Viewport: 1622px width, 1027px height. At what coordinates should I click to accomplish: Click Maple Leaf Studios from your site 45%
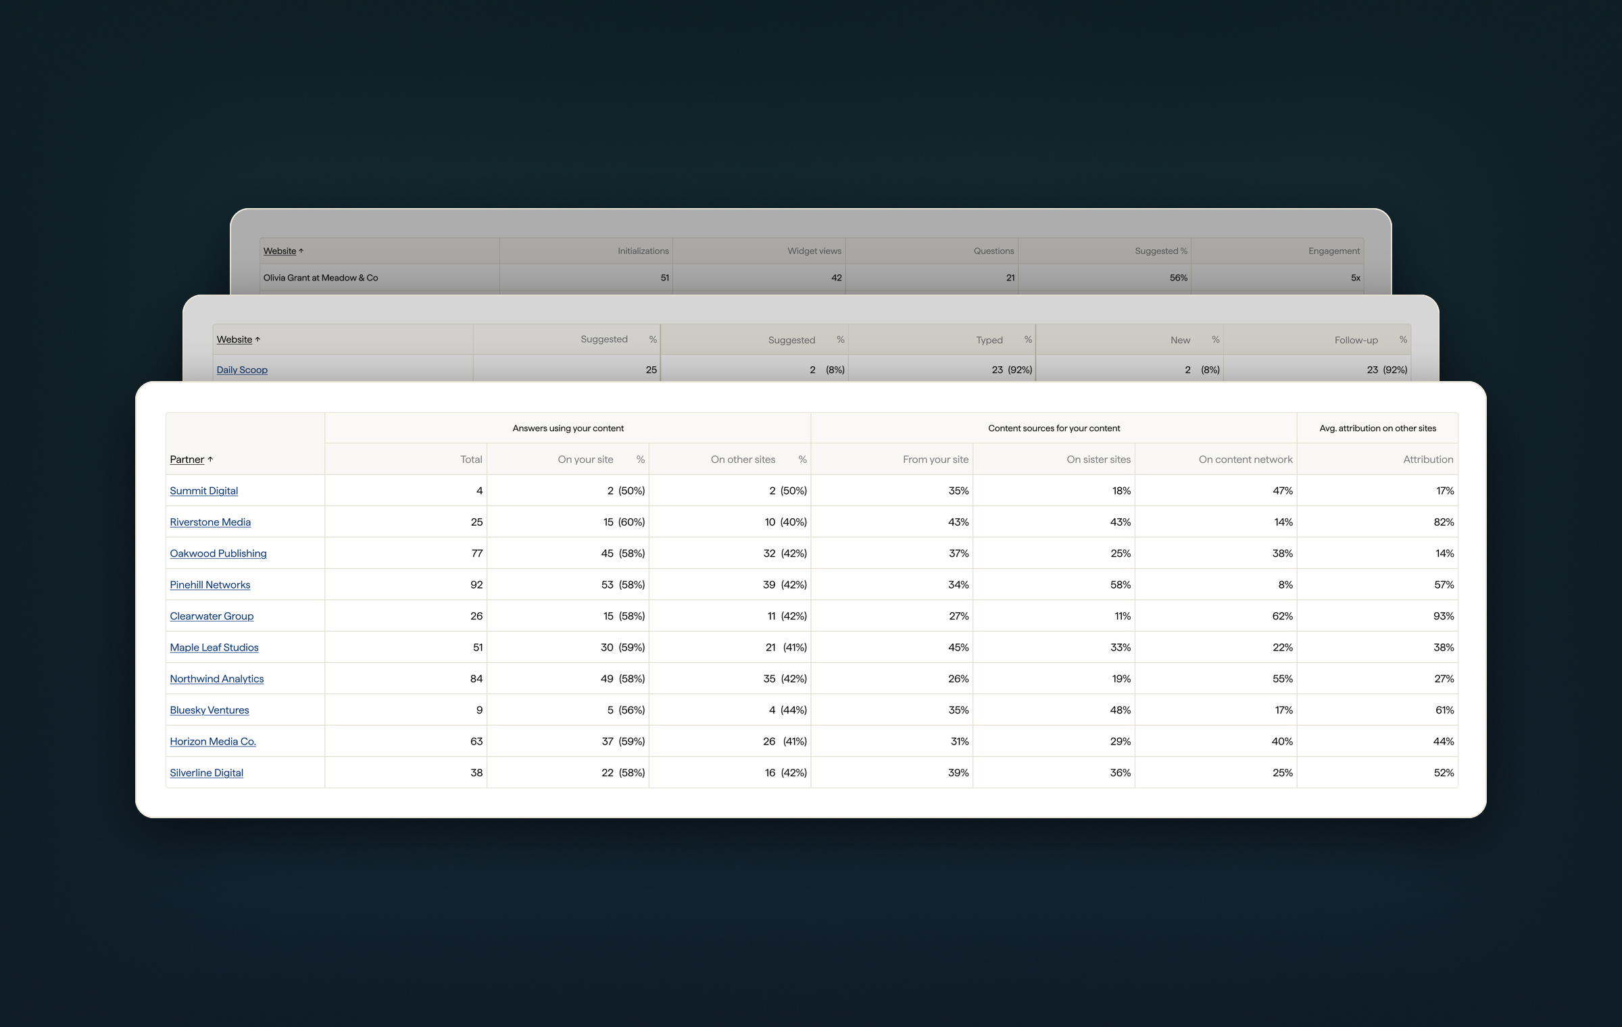[x=958, y=647]
